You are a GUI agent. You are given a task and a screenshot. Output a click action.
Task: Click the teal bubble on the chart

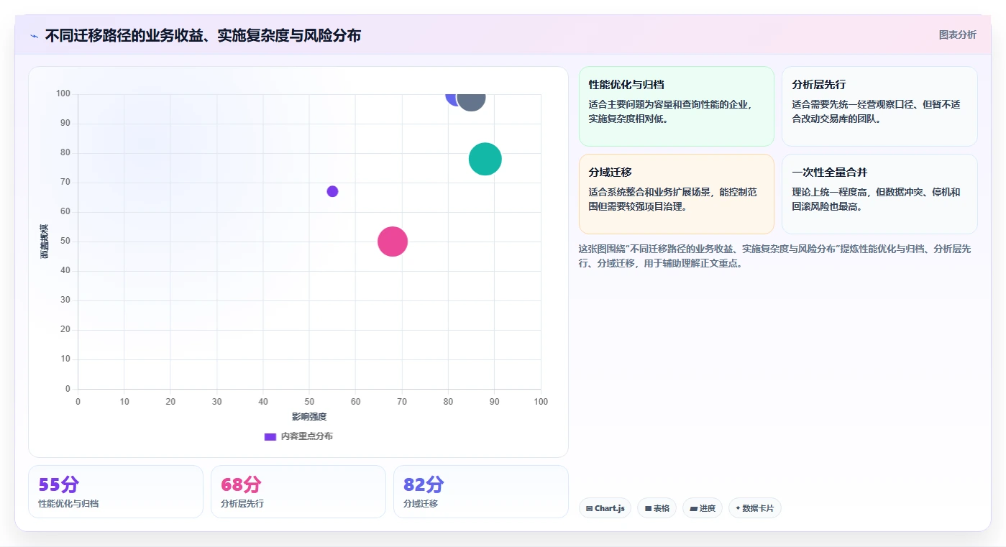(x=485, y=159)
